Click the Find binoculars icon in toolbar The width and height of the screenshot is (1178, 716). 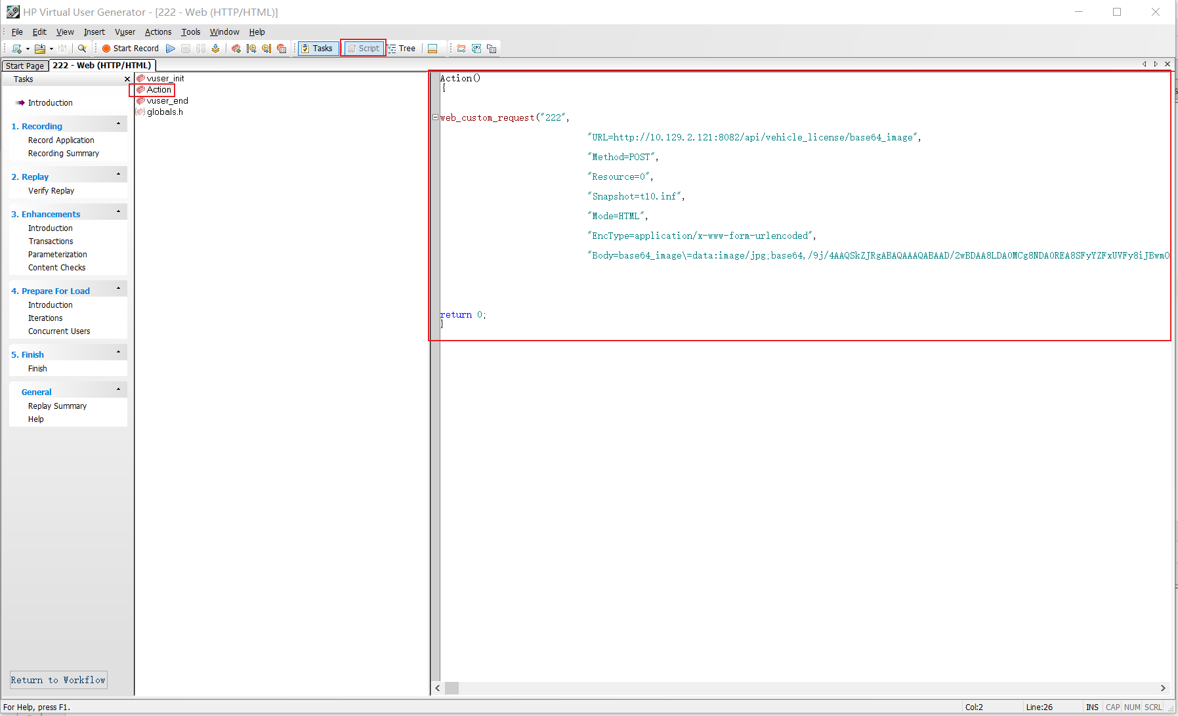tap(82, 49)
